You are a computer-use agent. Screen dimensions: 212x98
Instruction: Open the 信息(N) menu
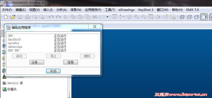[76, 10]
